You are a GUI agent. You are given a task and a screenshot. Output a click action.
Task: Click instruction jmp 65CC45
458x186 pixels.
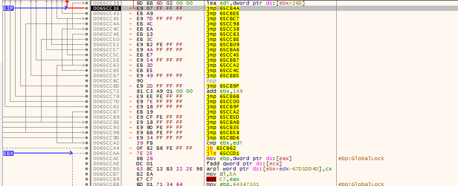[223, 55]
